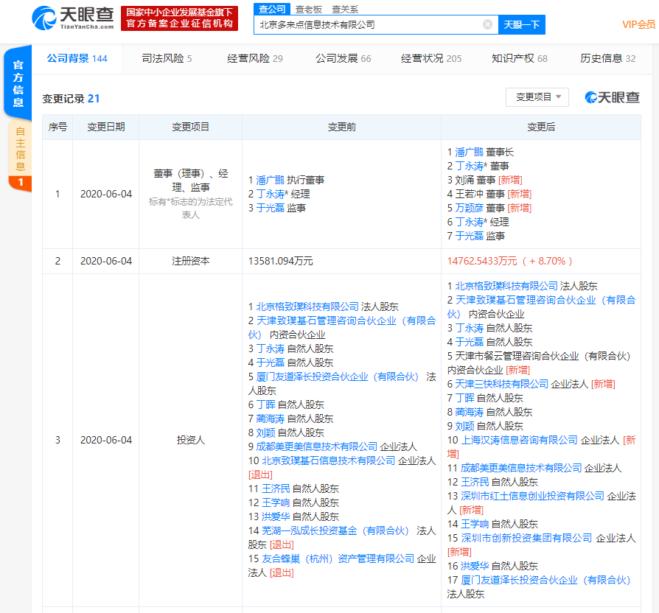The width and height of the screenshot is (659, 613).
Task: Select 查老板 search mode
Action: coord(308,9)
